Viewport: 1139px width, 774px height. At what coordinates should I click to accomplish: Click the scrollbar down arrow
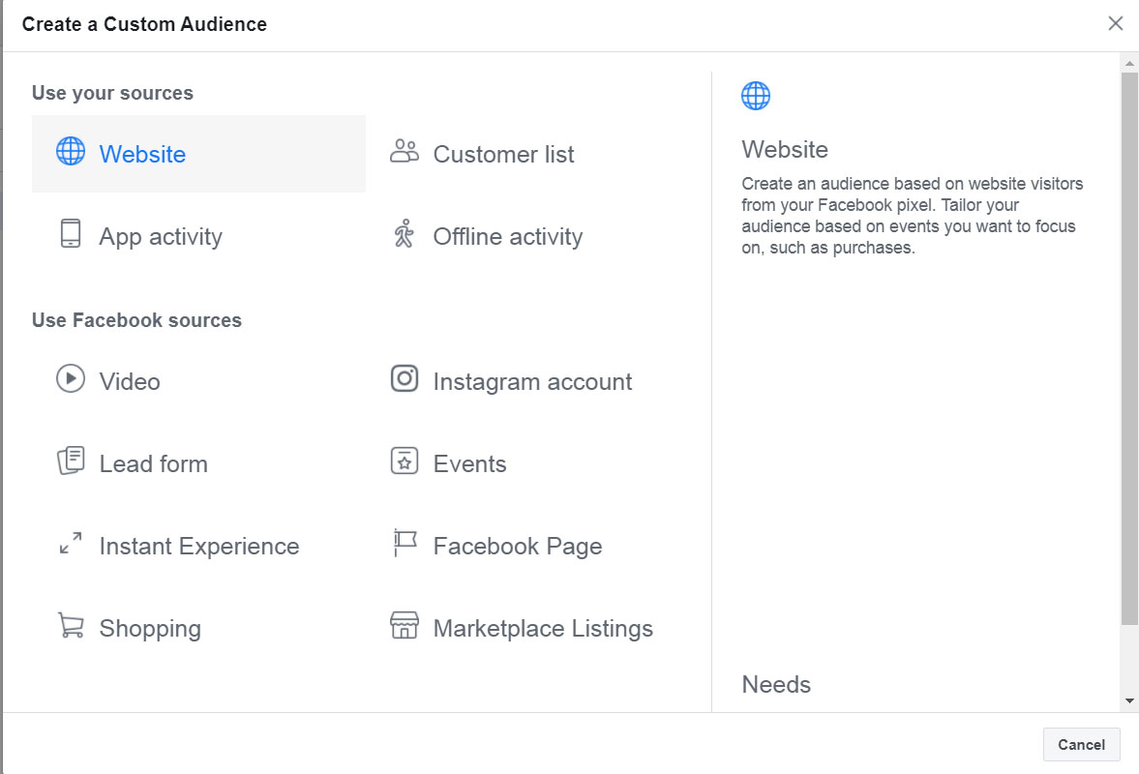pyautogui.click(x=1128, y=700)
